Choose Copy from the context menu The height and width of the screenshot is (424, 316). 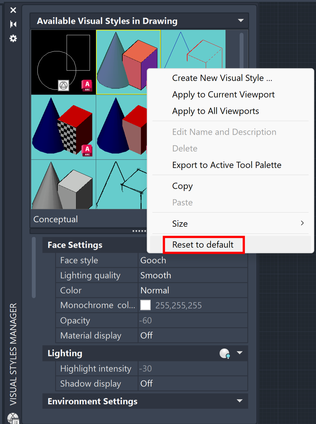pyautogui.click(x=182, y=186)
